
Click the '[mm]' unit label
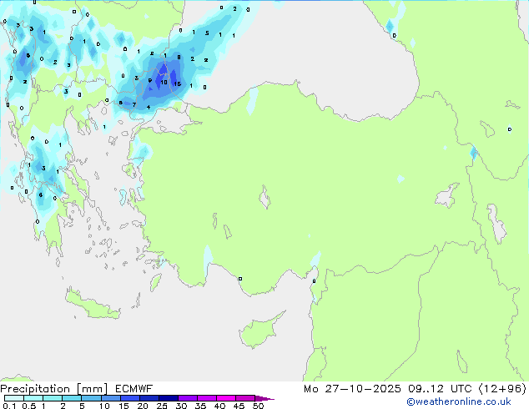tap(92, 389)
